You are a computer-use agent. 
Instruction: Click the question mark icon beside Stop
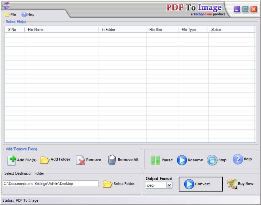coord(238,159)
